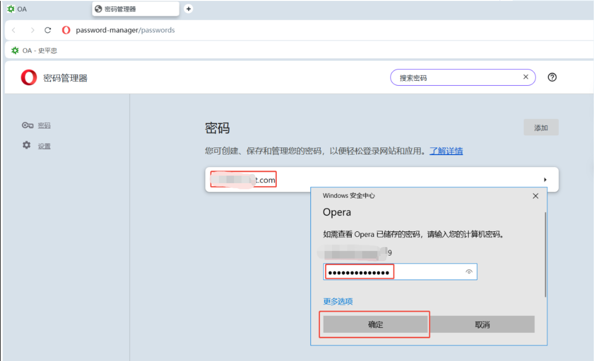594x361 pixels.
Task: Click the Opera logo beside 密码管理器 header
Action: click(x=29, y=78)
